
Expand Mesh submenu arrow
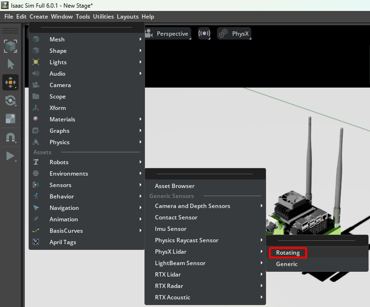point(140,39)
